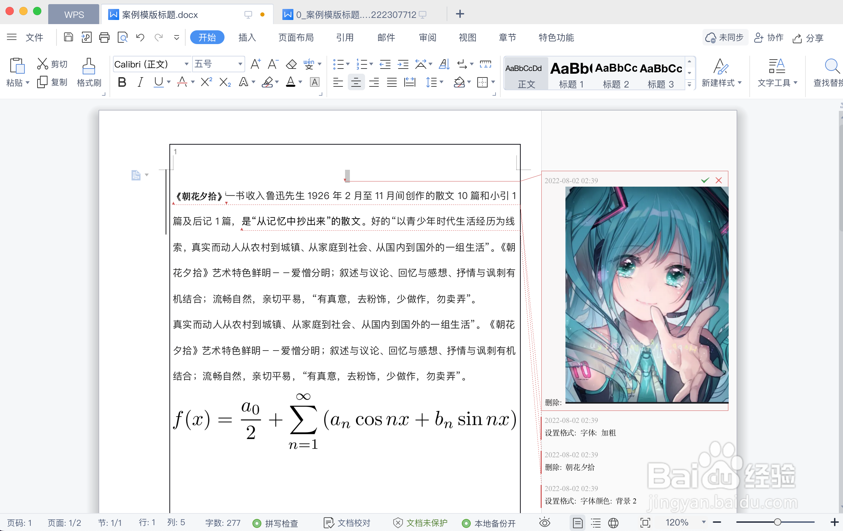Expand the bullet list dropdown arrow
Screen dimensions: 843x531
[x=347, y=64]
